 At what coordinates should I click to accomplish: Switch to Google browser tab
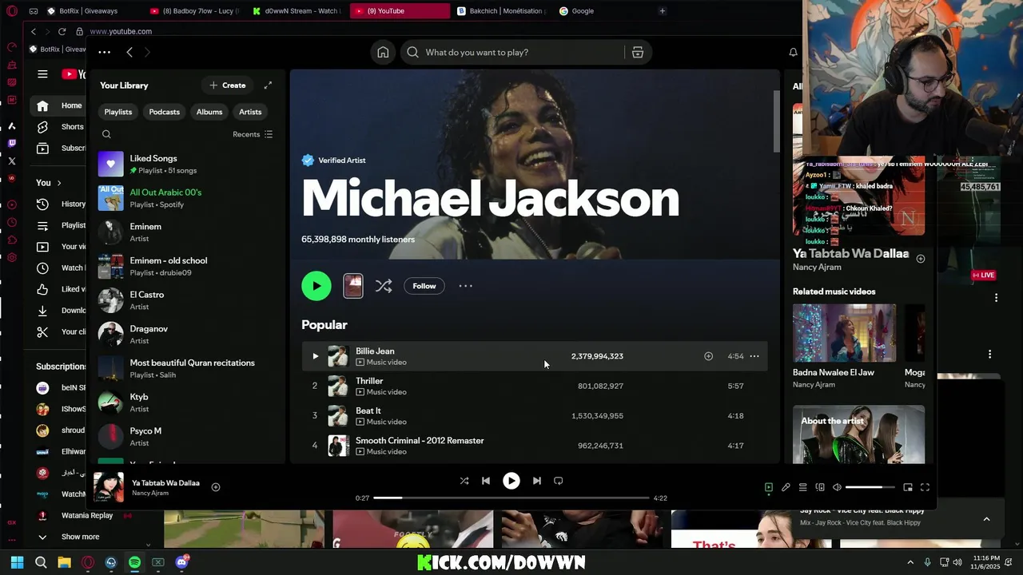603,11
